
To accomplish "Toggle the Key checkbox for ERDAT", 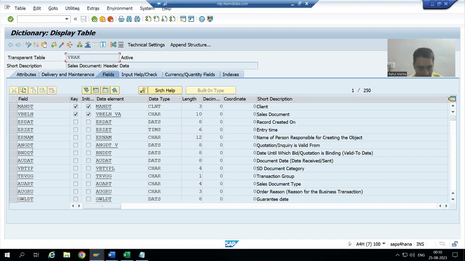I will tap(76, 122).
